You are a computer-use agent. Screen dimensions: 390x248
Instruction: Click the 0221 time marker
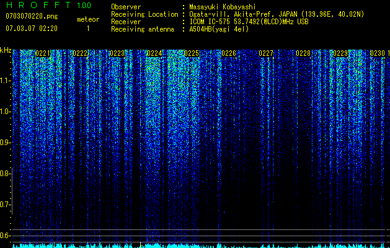click(x=43, y=53)
